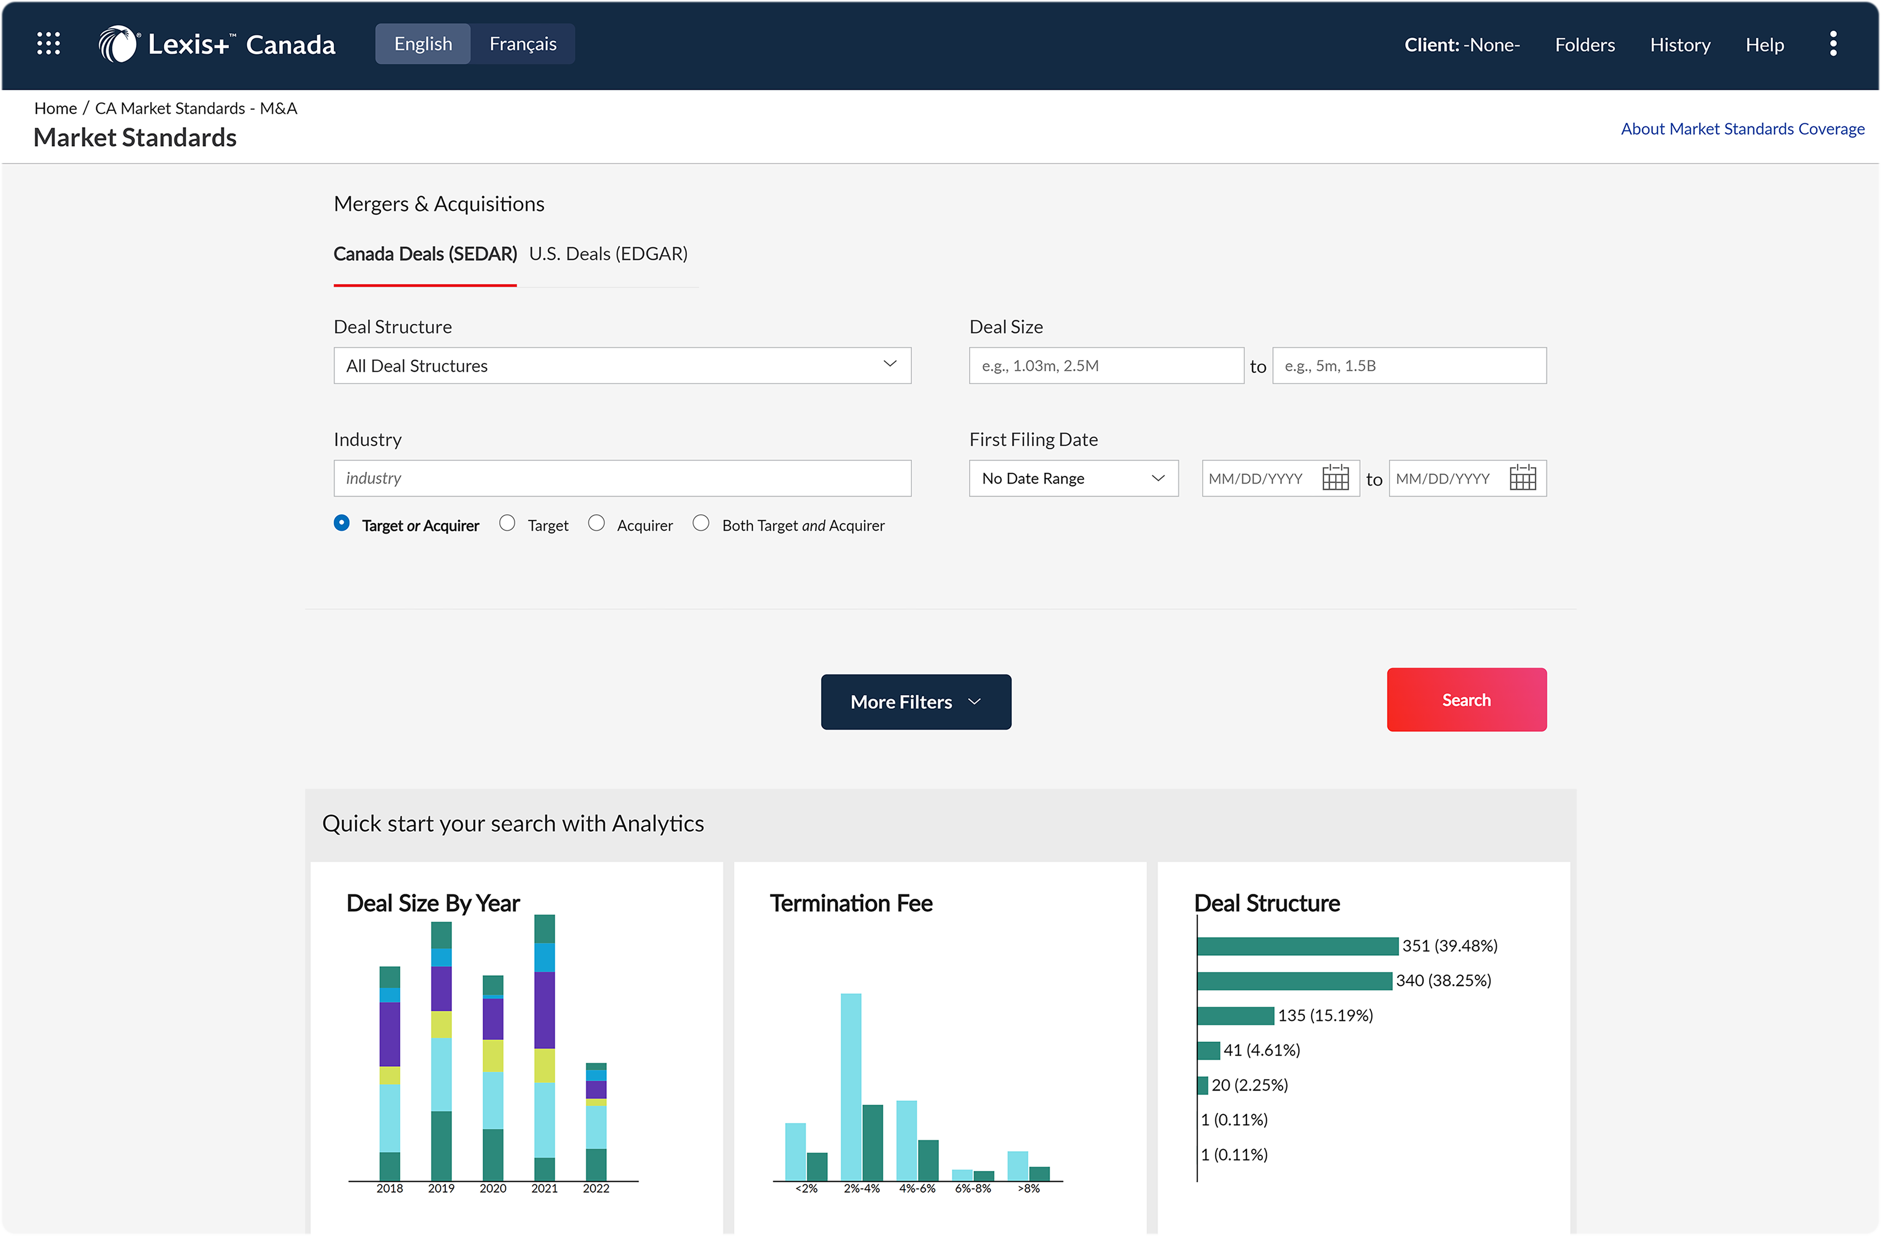This screenshot has width=1881, height=1236.
Task: Open the product switcher grid icon
Action: pos(48,43)
